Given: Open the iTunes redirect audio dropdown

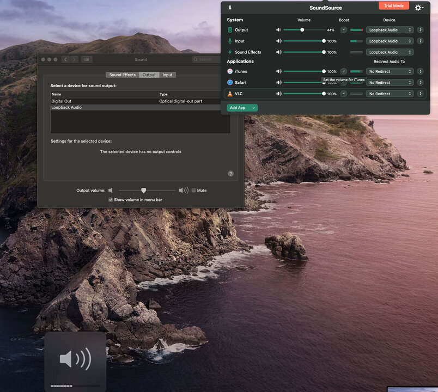Looking at the screenshot, I should coord(390,71).
